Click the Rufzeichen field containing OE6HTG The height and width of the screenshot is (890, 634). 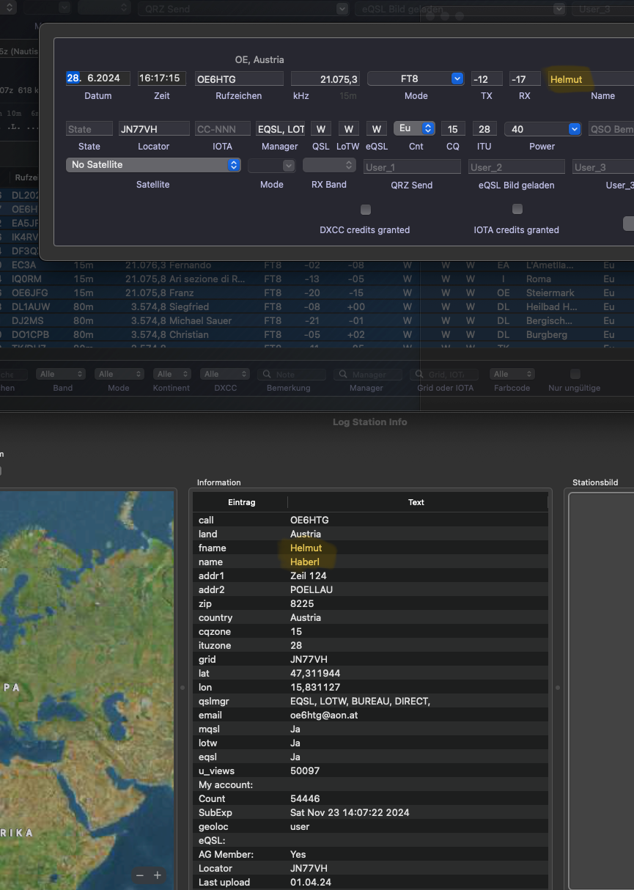coord(239,79)
